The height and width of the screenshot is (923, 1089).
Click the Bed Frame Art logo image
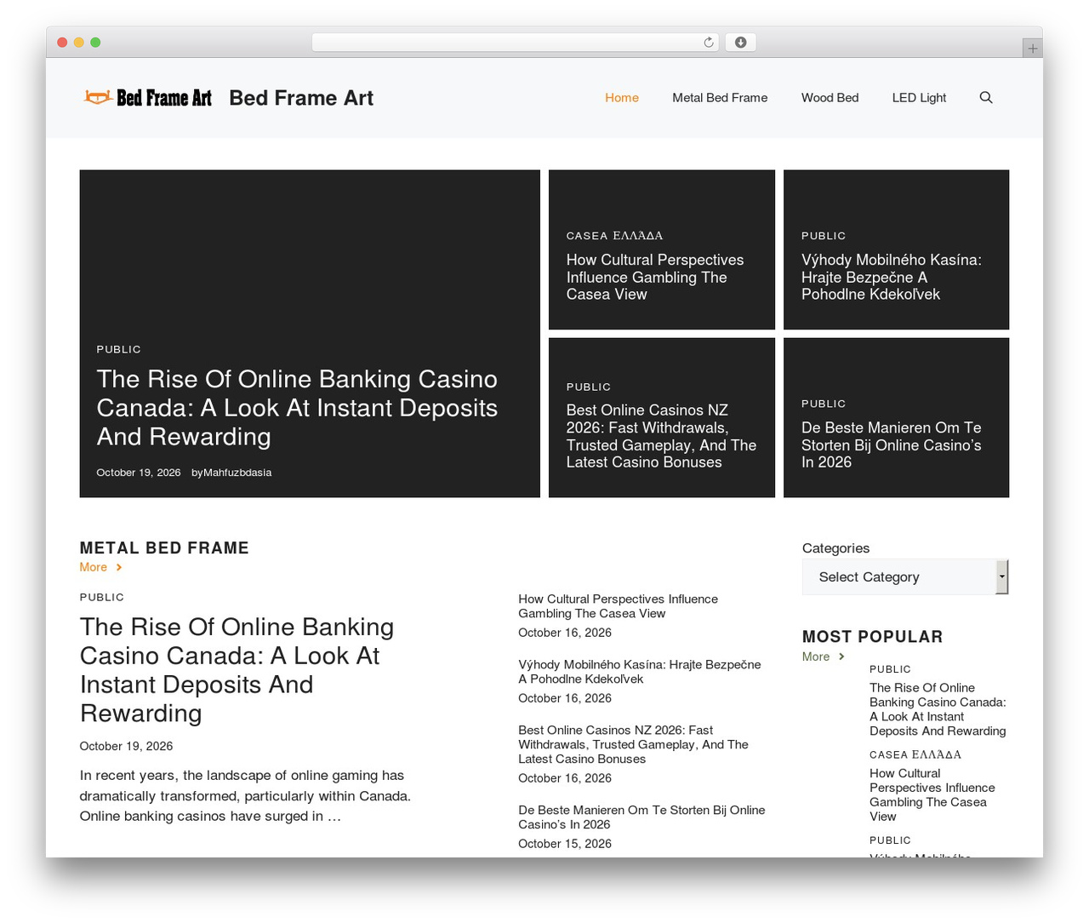click(x=148, y=98)
